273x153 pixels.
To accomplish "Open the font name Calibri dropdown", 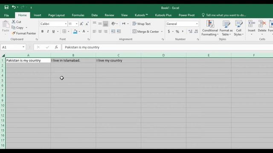I will [66, 24].
